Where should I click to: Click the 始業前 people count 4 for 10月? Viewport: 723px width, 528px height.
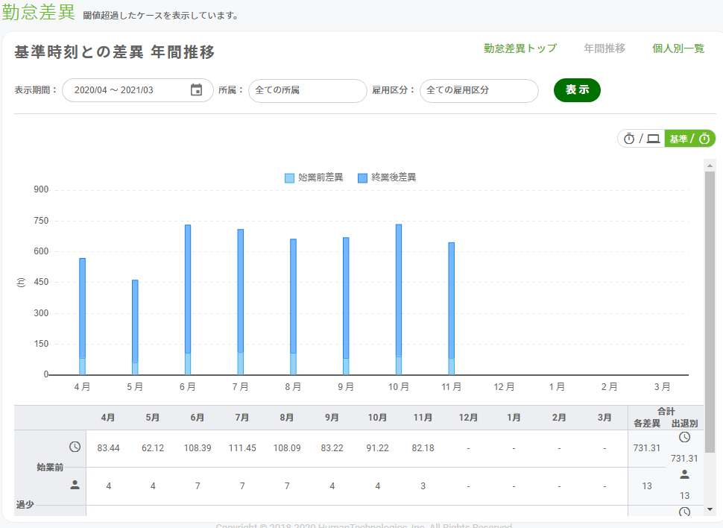pyautogui.click(x=377, y=486)
